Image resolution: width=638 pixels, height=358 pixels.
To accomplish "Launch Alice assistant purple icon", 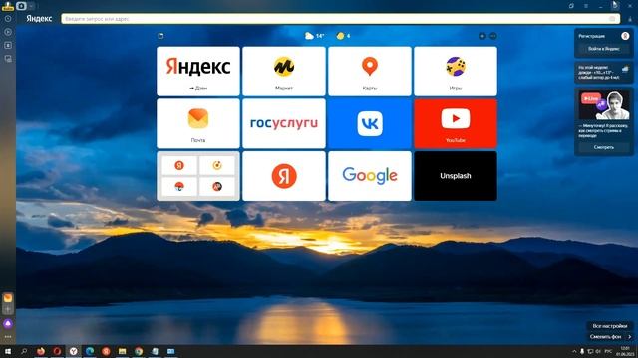I will click(8, 323).
